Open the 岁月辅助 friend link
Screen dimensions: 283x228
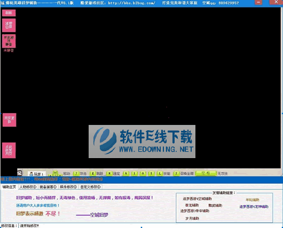pos(192,218)
